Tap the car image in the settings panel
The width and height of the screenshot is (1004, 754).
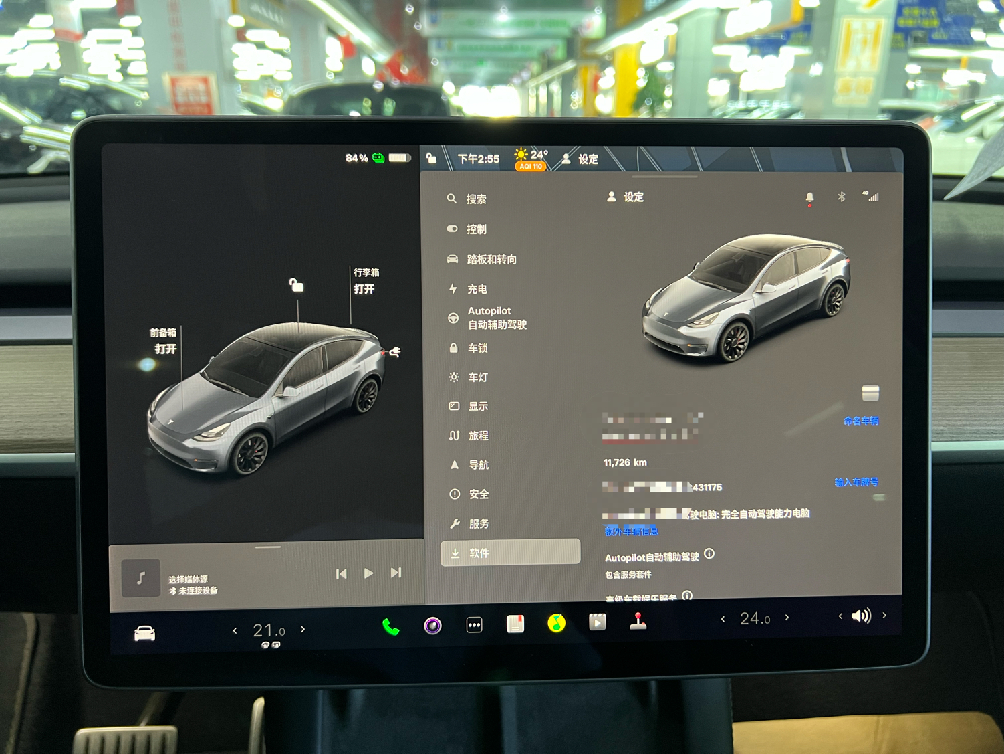[x=747, y=298]
